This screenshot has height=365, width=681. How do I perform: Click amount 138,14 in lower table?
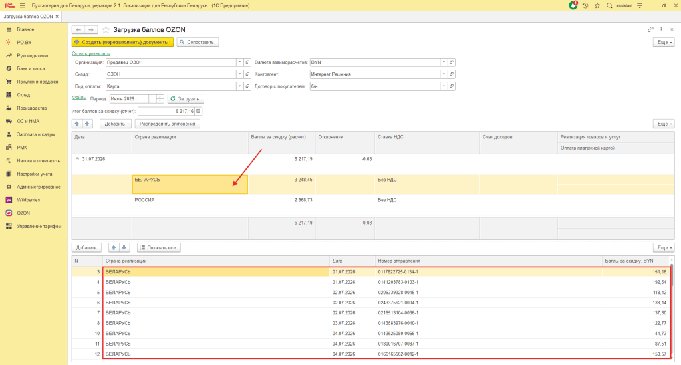[659, 303]
